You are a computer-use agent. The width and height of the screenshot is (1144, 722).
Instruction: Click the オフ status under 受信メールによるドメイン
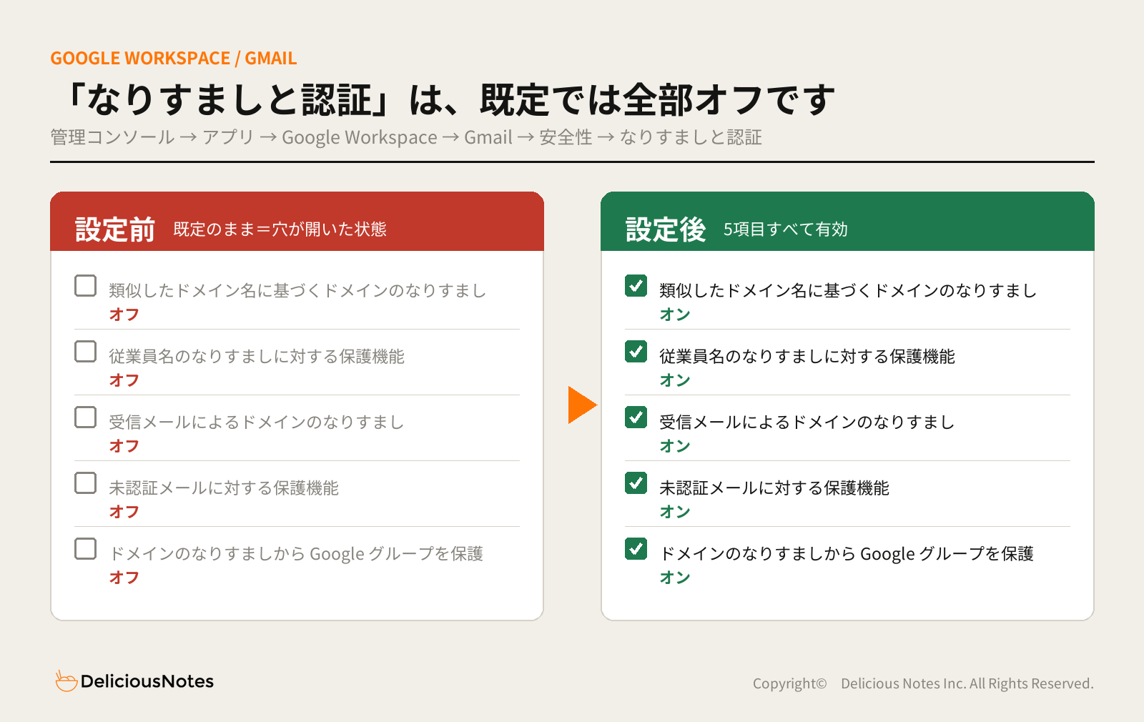click(x=124, y=446)
